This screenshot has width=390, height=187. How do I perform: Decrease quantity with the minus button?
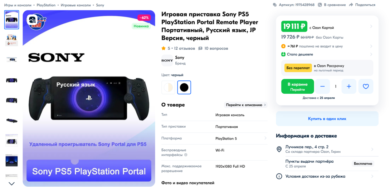(x=323, y=86)
